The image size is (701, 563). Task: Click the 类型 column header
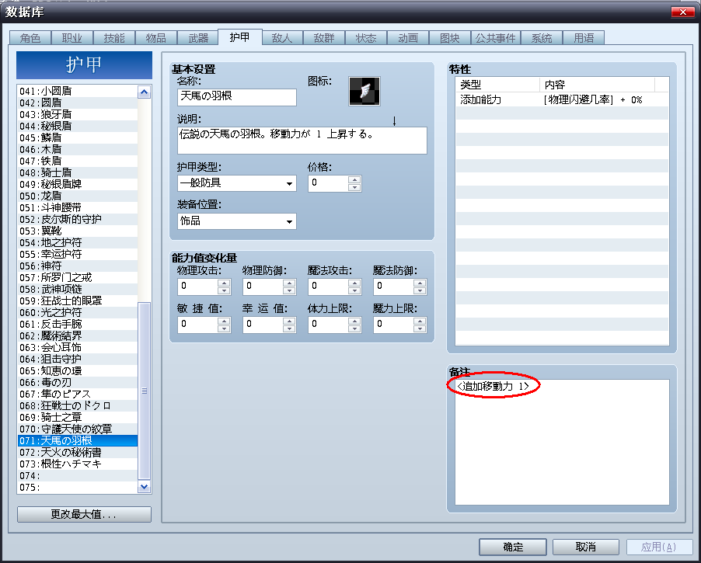pos(497,85)
